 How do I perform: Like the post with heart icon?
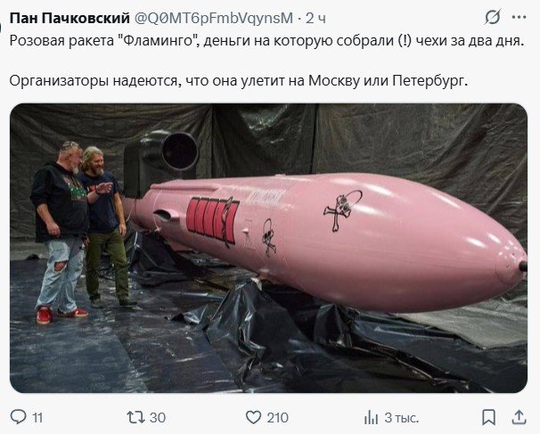point(253,417)
